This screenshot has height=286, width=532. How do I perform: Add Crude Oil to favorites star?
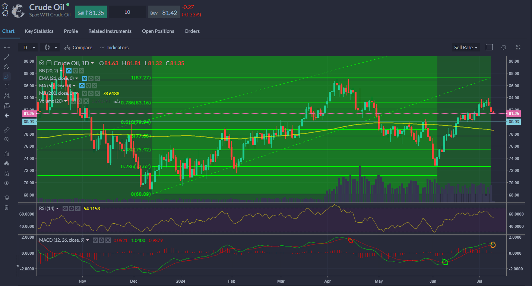(x=5, y=6)
